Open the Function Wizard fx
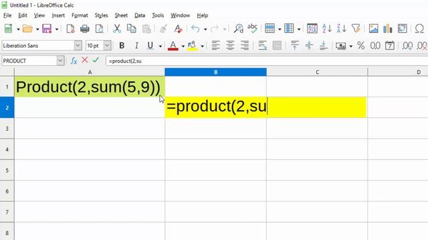This screenshot has height=240, width=428. coord(74,61)
